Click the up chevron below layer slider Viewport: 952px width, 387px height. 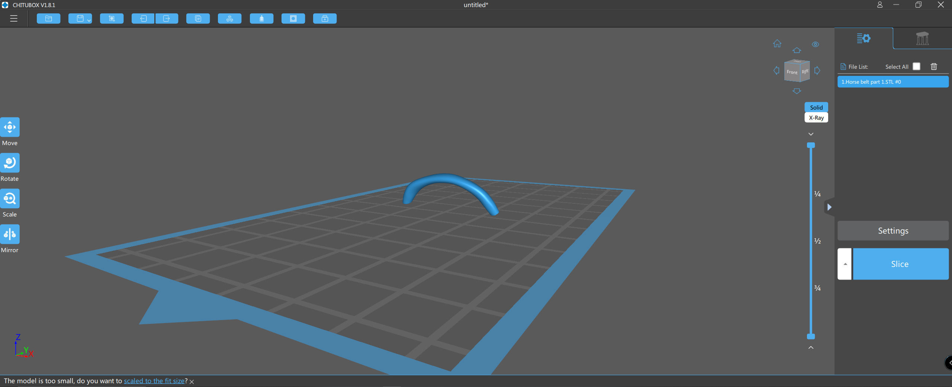(x=811, y=347)
